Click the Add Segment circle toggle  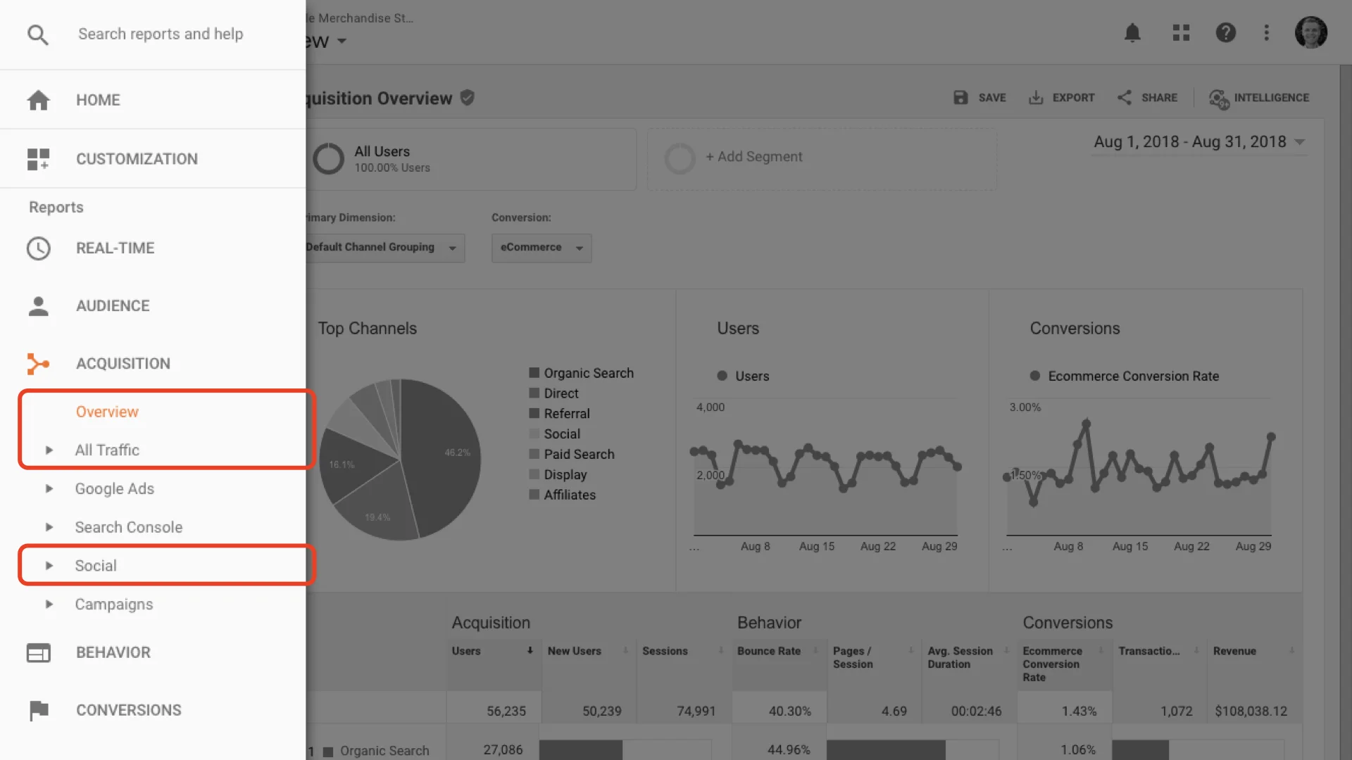680,158
